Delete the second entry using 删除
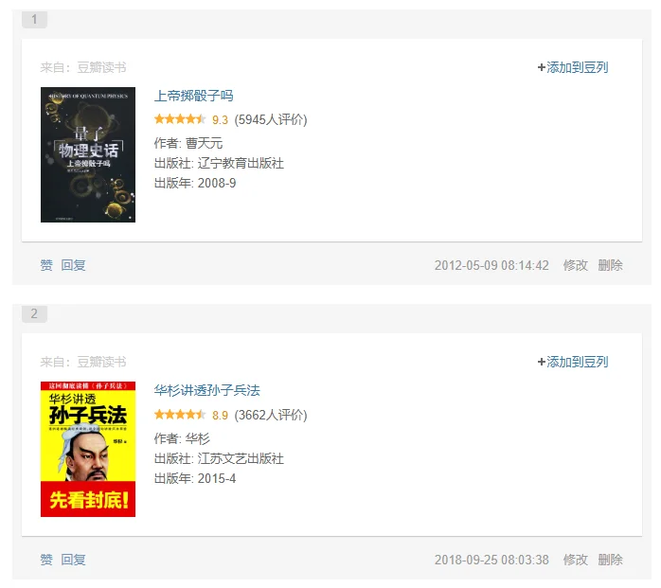The height and width of the screenshot is (588, 661). click(610, 560)
